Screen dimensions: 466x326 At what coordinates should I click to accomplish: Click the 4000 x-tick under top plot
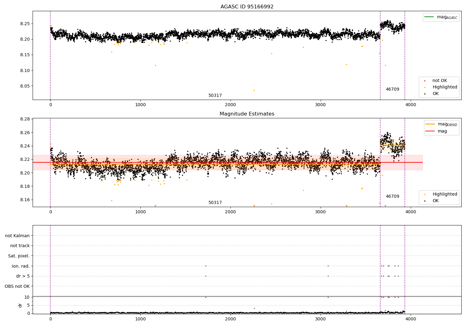tap(411, 105)
